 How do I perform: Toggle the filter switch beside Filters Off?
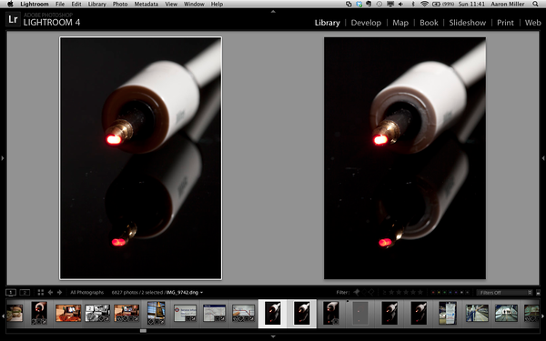[539, 292]
